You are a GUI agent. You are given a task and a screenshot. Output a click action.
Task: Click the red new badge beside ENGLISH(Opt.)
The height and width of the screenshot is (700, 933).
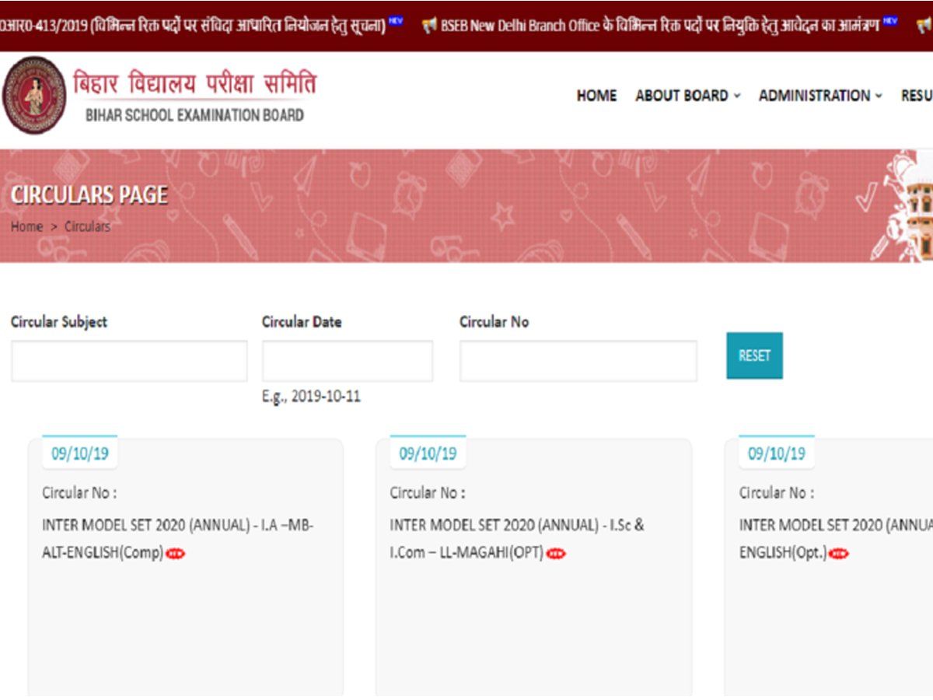point(839,554)
